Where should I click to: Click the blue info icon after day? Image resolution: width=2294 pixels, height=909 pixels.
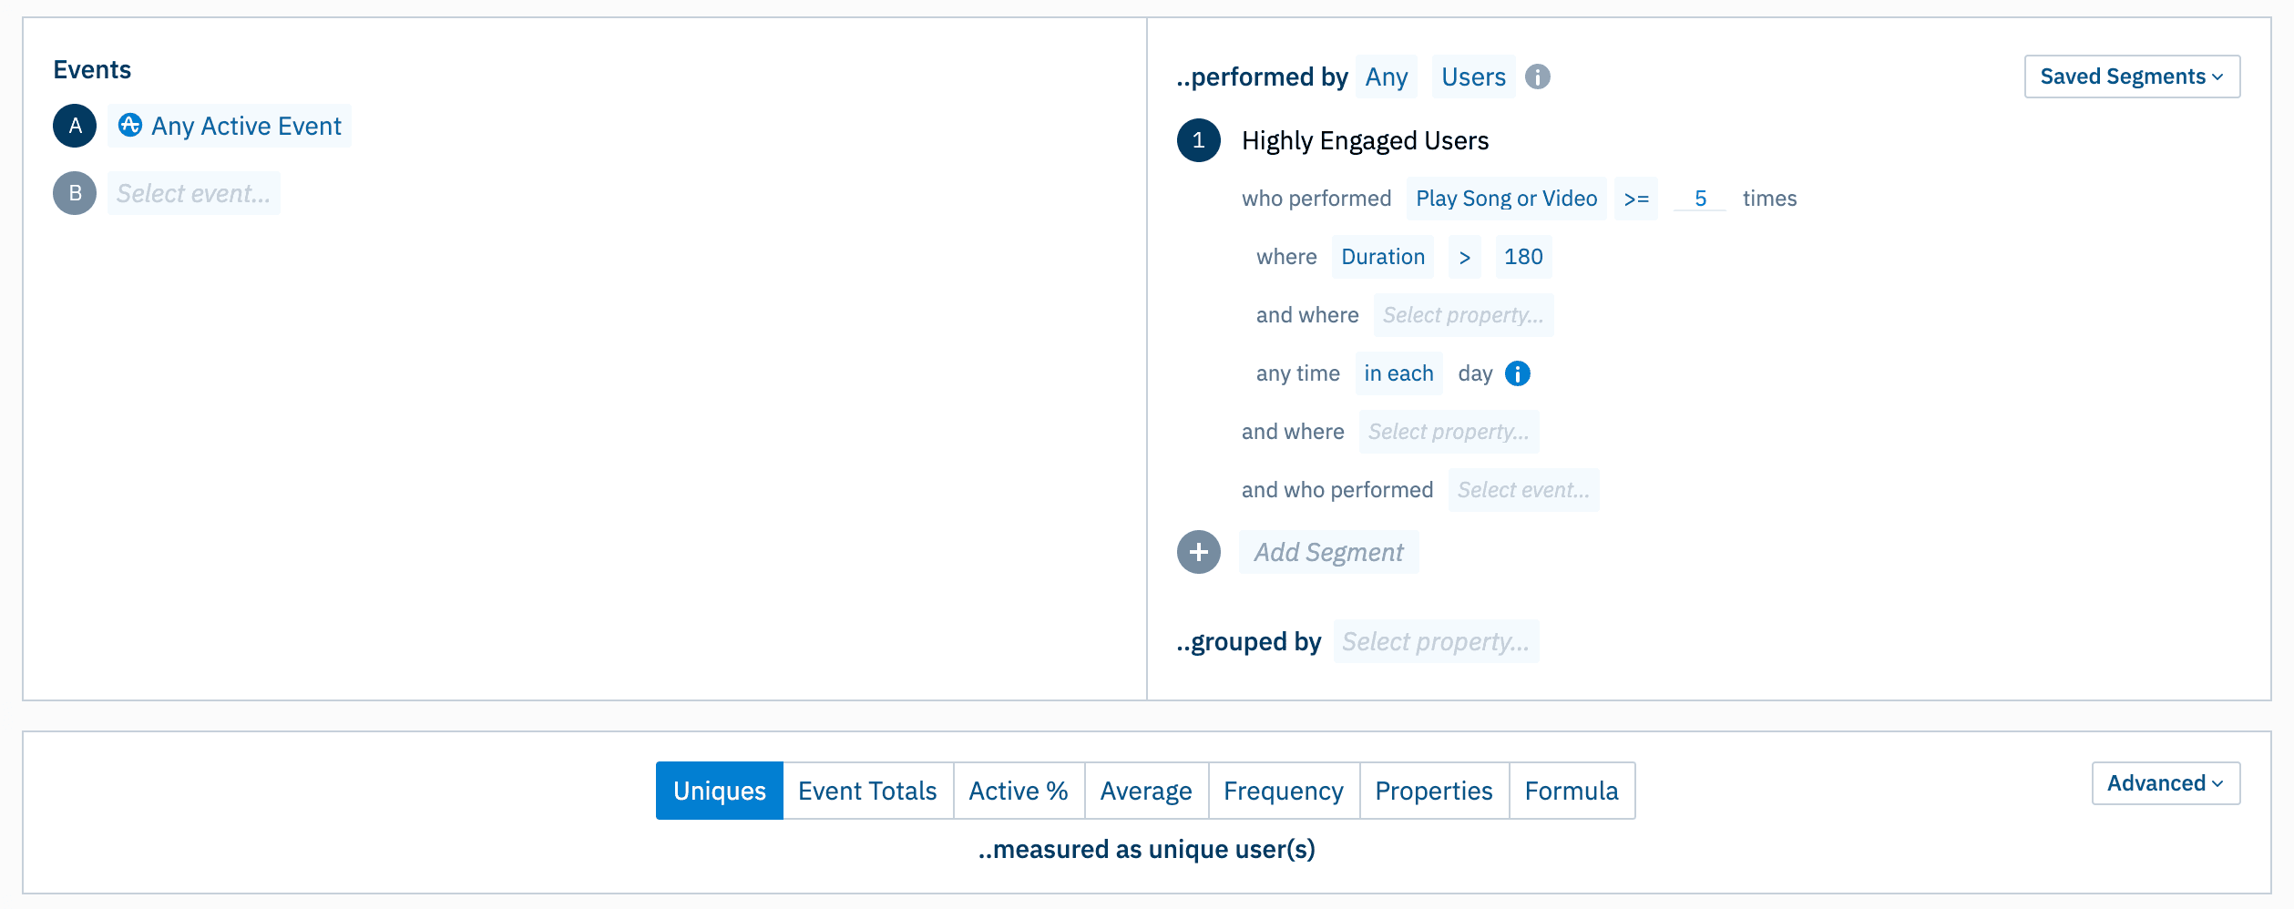pyautogui.click(x=1518, y=373)
